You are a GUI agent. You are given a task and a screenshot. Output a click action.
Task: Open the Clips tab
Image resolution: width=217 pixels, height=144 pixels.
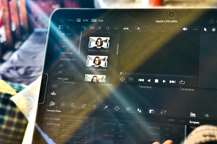(x=97, y=20)
